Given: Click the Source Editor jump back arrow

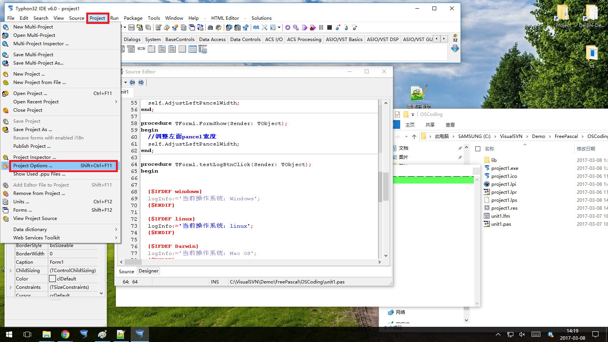Looking at the screenshot, I should tap(132, 82).
